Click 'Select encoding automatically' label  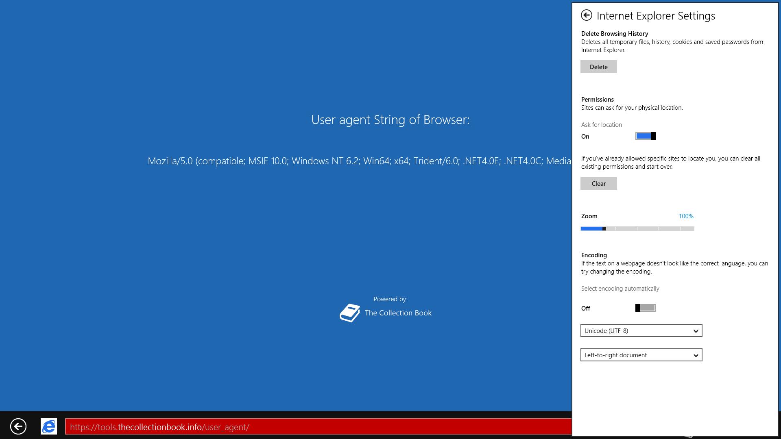(x=620, y=289)
